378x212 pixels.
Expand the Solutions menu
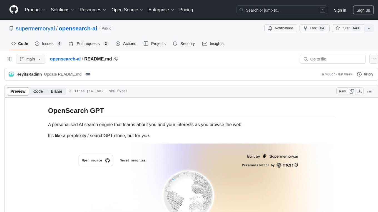coord(63,10)
